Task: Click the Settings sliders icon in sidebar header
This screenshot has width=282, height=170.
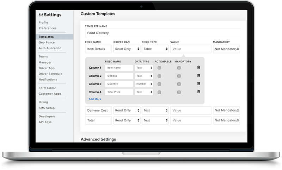Action: coord(41,15)
